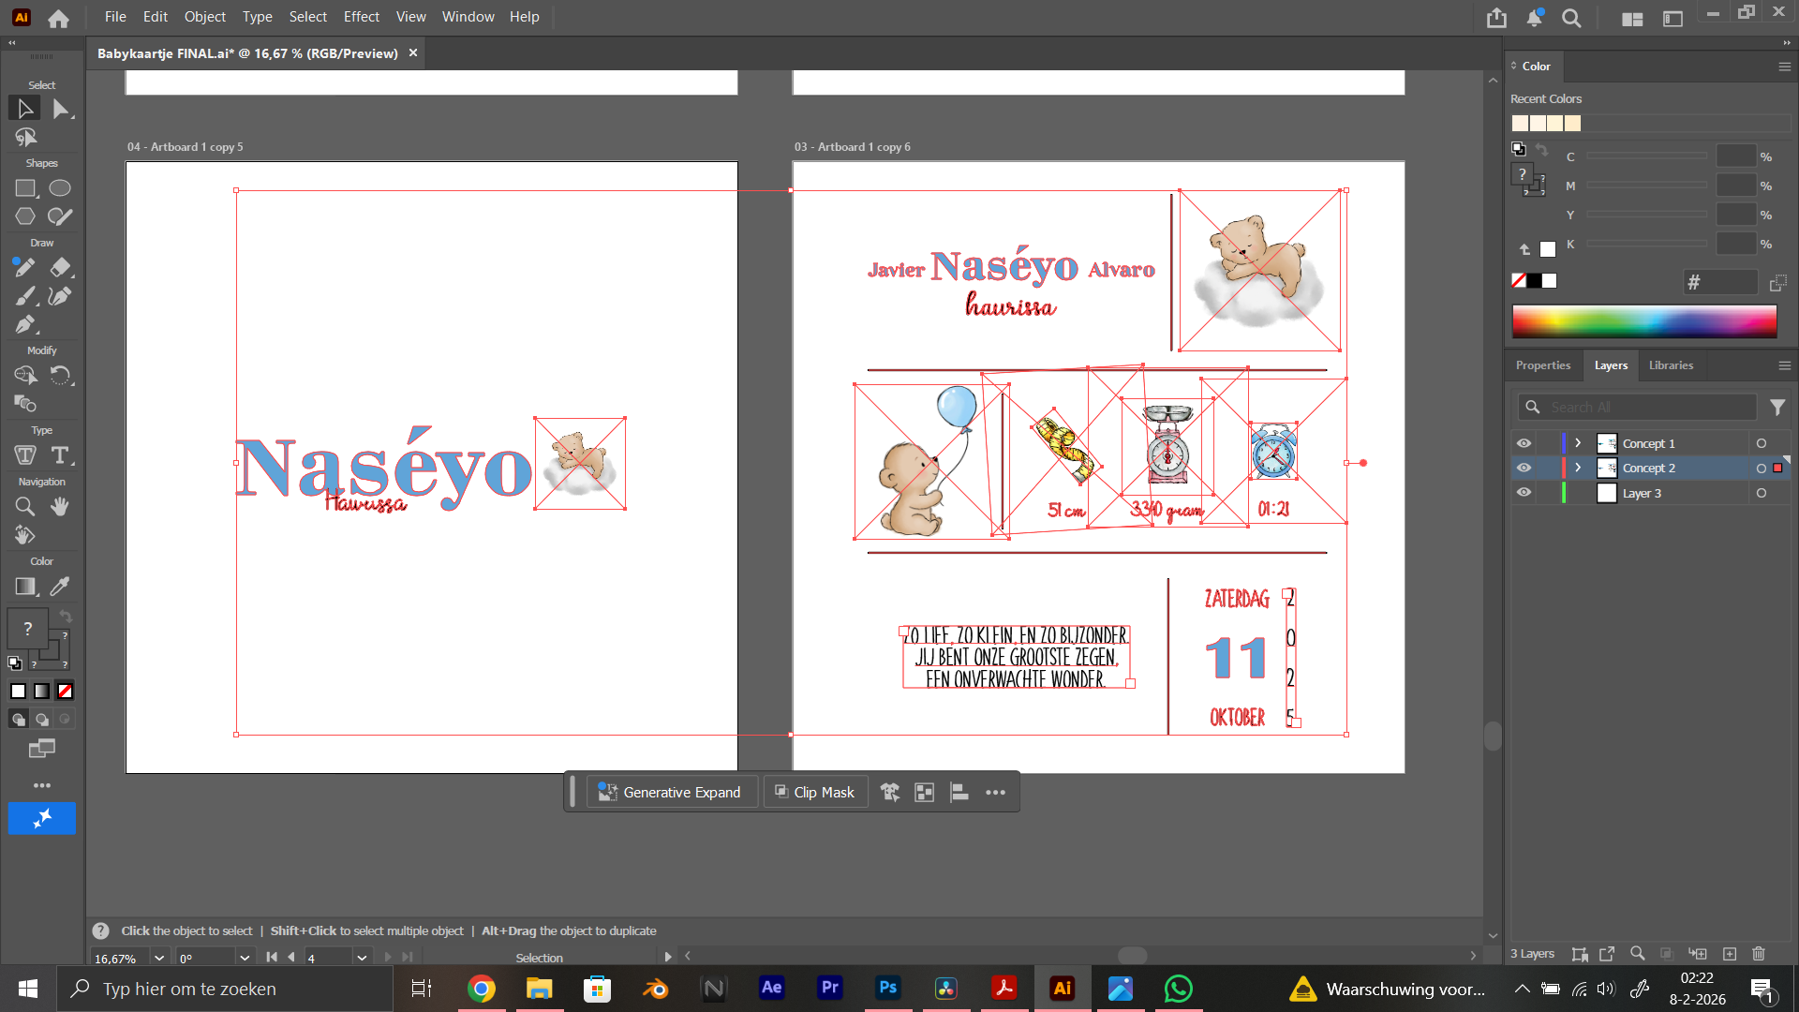
Task: Pick the Eraser tool
Action: pyautogui.click(x=60, y=268)
